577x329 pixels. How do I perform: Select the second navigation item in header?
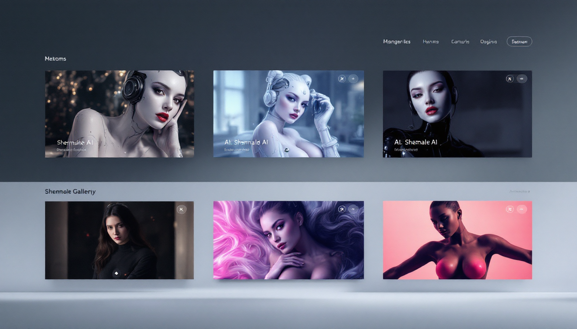click(x=431, y=42)
